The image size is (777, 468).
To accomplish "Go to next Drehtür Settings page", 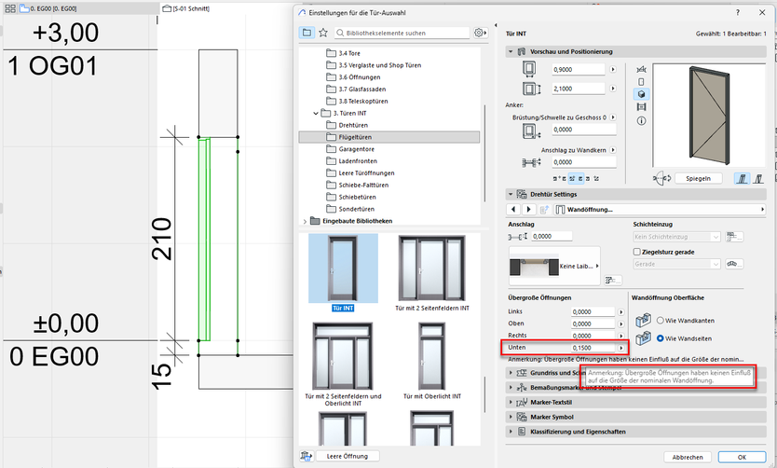I will pos(528,209).
